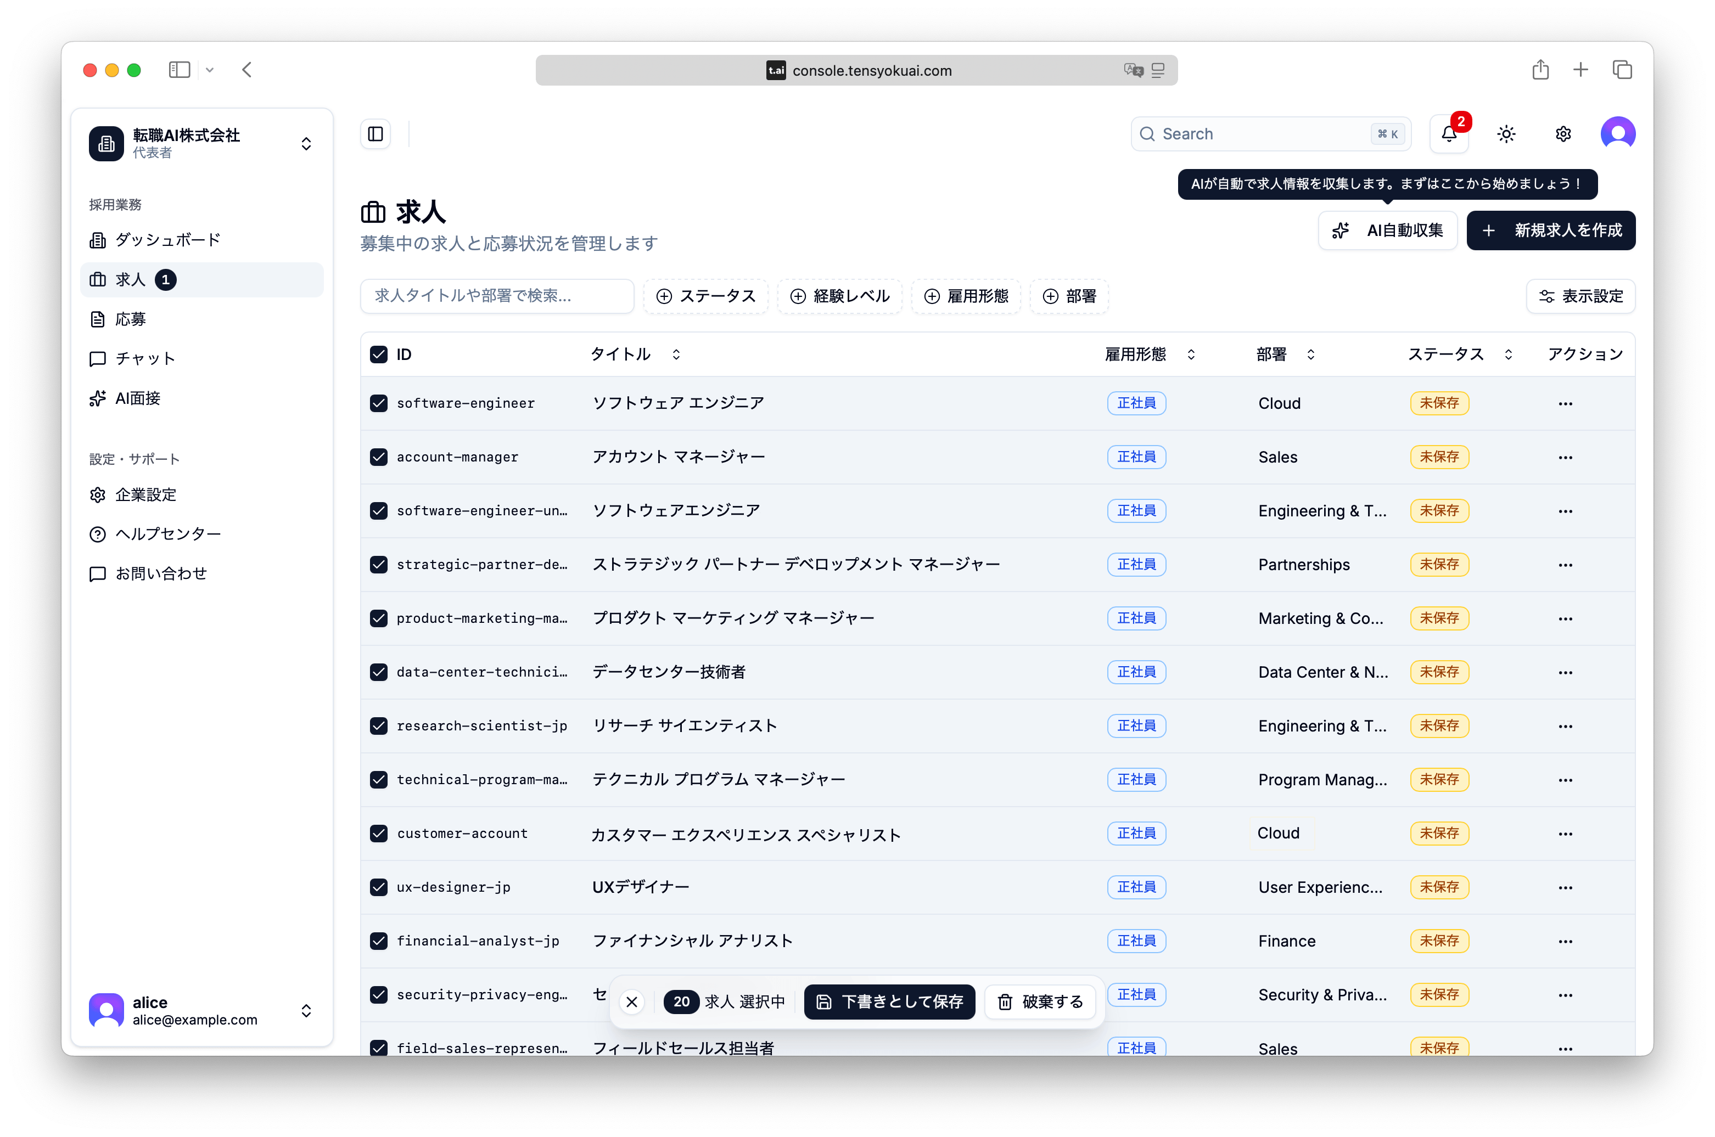This screenshot has width=1715, height=1137.
Task: Collapse the sidebar using the panel icon
Action: 376,133
